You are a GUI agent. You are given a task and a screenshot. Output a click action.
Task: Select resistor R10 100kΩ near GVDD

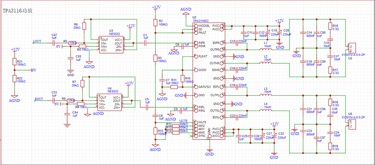[x=182, y=79]
